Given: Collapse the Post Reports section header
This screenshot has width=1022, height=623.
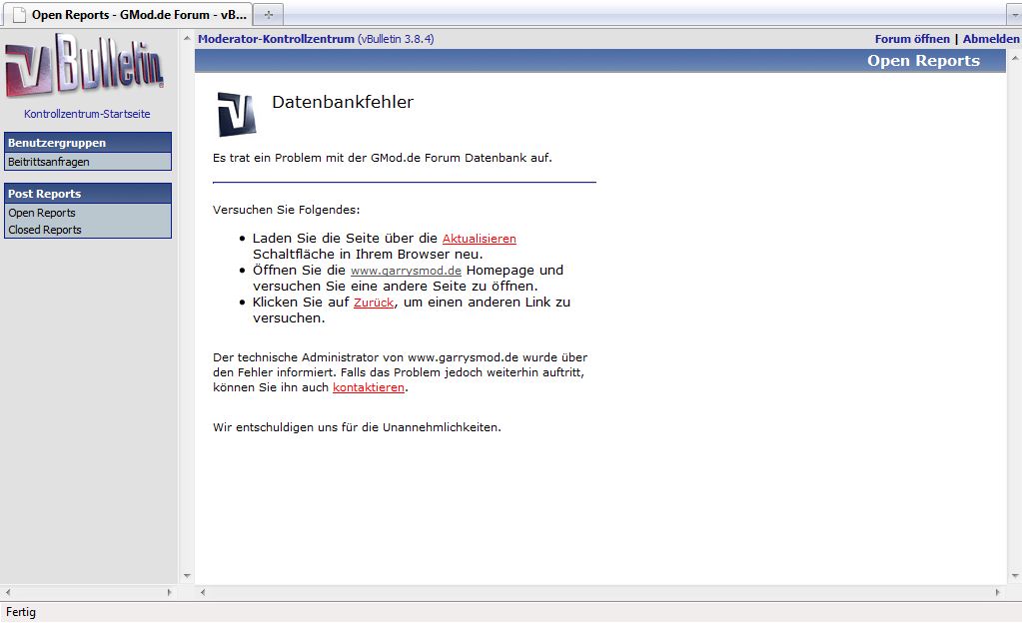Looking at the screenshot, I should pos(88,194).
